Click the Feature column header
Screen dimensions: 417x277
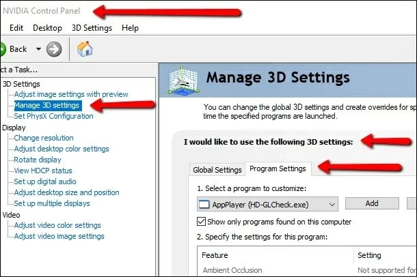click(x=215, y=255)
